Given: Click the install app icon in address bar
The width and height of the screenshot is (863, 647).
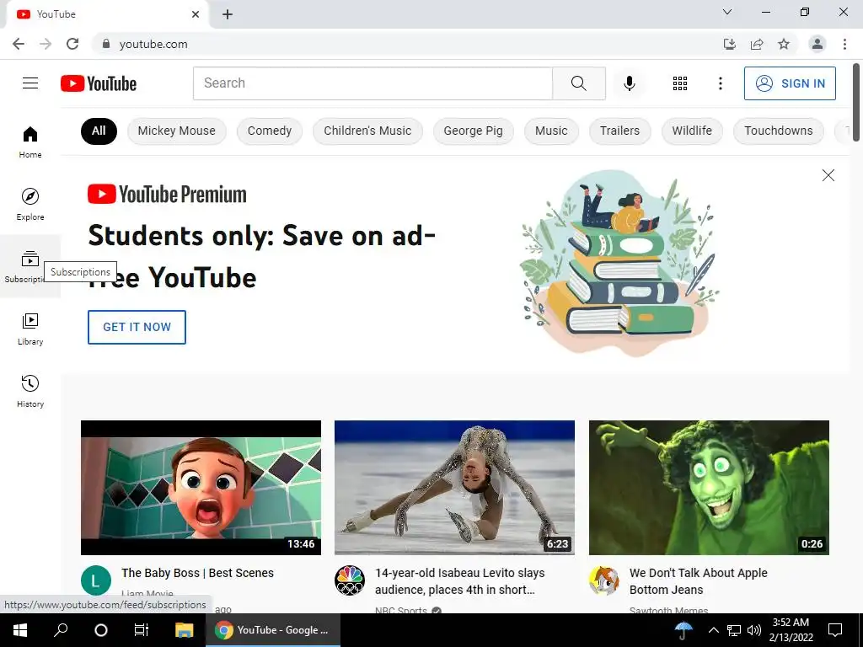Looking at the screenshot, I should [730, 44].
